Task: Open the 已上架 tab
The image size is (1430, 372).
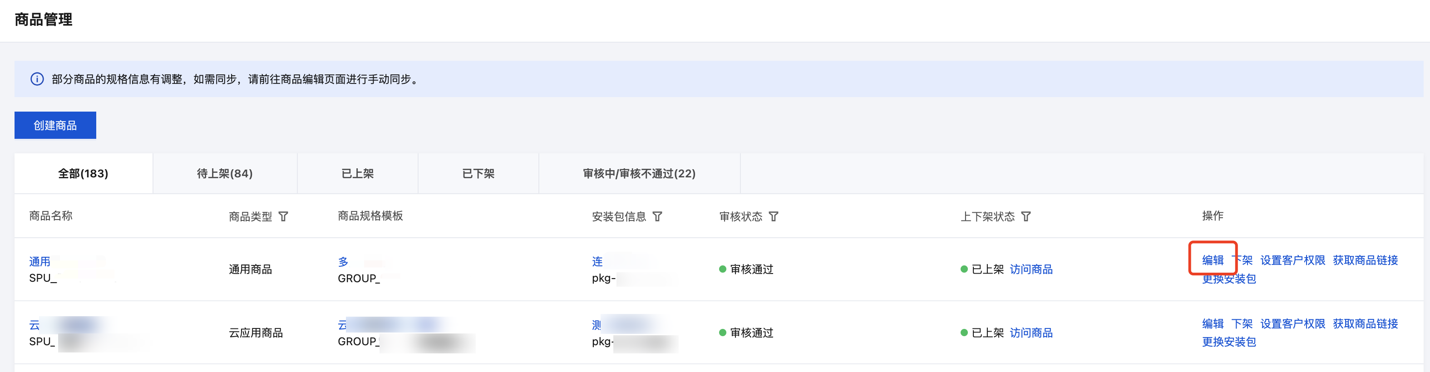Action: pos(358,174)
